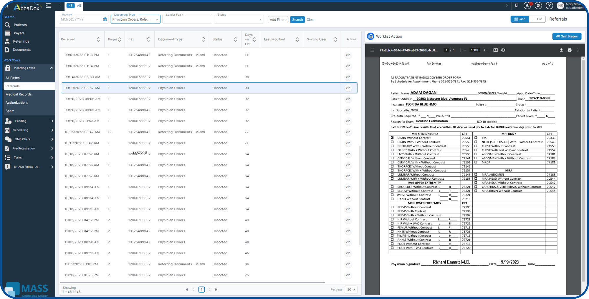Collapse the left navigation hamburger menu
The width and height of the screenshot is (589, 299).
(x=49, y=6)
